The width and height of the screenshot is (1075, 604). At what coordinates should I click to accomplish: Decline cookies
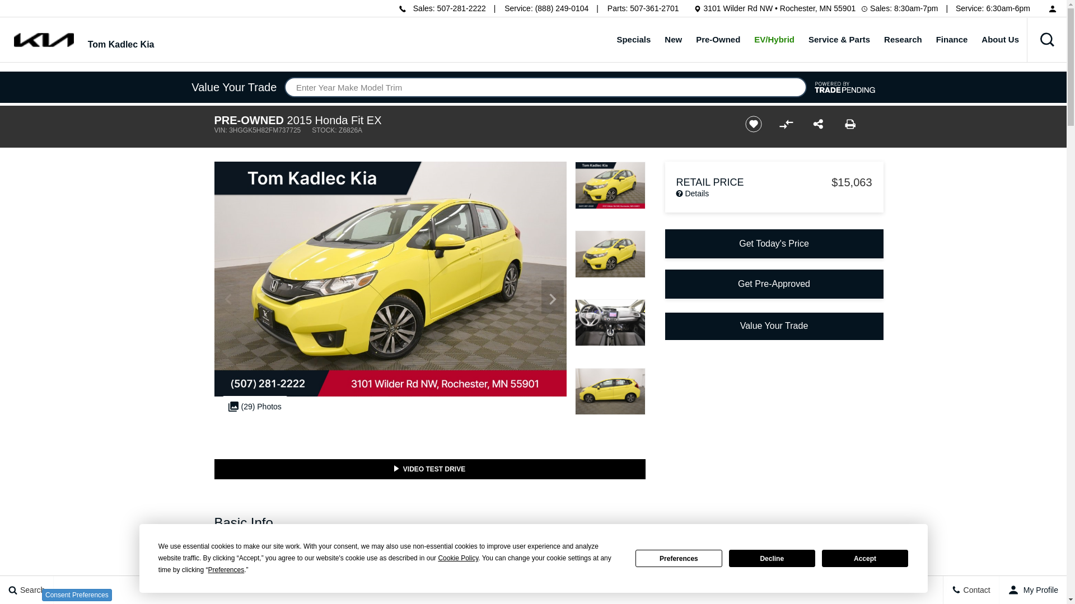[772, 559]
